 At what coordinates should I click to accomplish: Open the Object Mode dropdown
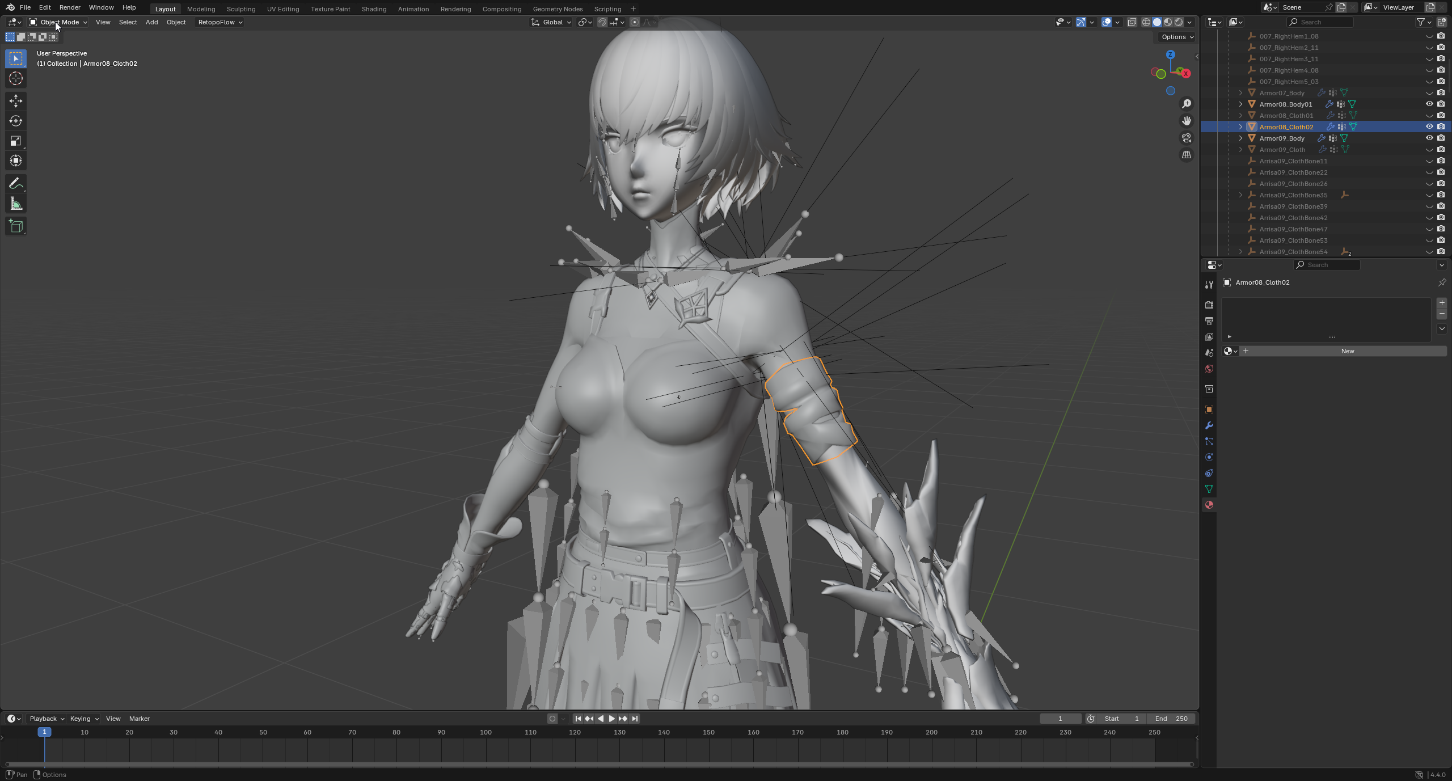coord(58,22)
